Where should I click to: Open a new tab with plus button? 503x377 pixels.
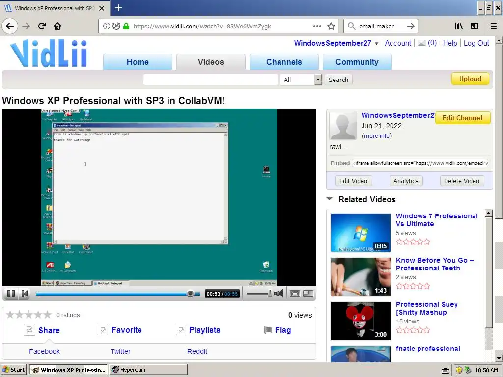[x=118, y=8]
